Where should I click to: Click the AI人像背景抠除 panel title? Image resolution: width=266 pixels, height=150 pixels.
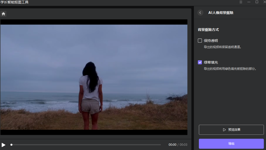point(221,13)
